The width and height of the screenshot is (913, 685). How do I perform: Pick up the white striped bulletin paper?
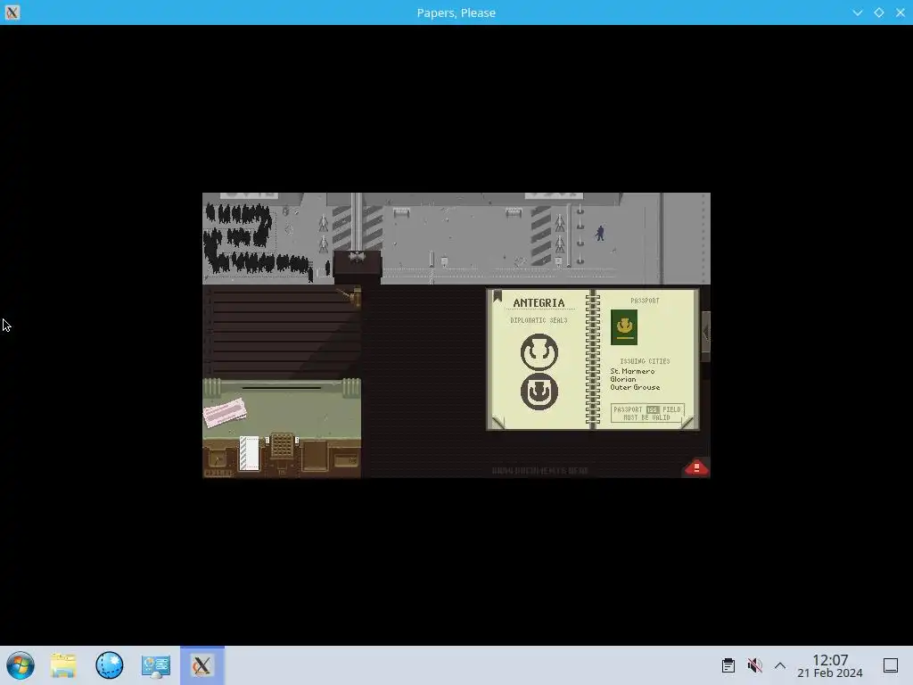250,453
